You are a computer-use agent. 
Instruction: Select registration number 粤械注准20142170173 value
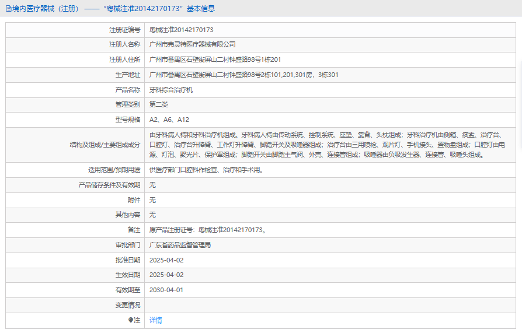(182, 30)
